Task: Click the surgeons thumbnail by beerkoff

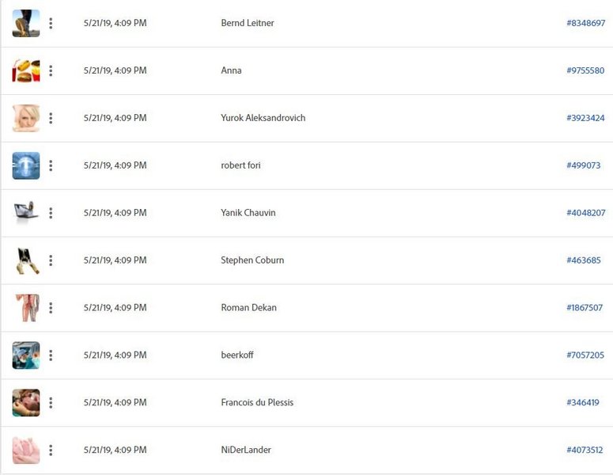Action: (26, 355)
